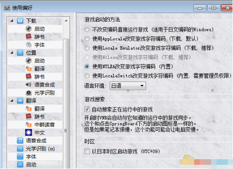Screen dimensions: 233x169
Task: Select 使用Locale Emulator radio option
Action: point(87,48)
